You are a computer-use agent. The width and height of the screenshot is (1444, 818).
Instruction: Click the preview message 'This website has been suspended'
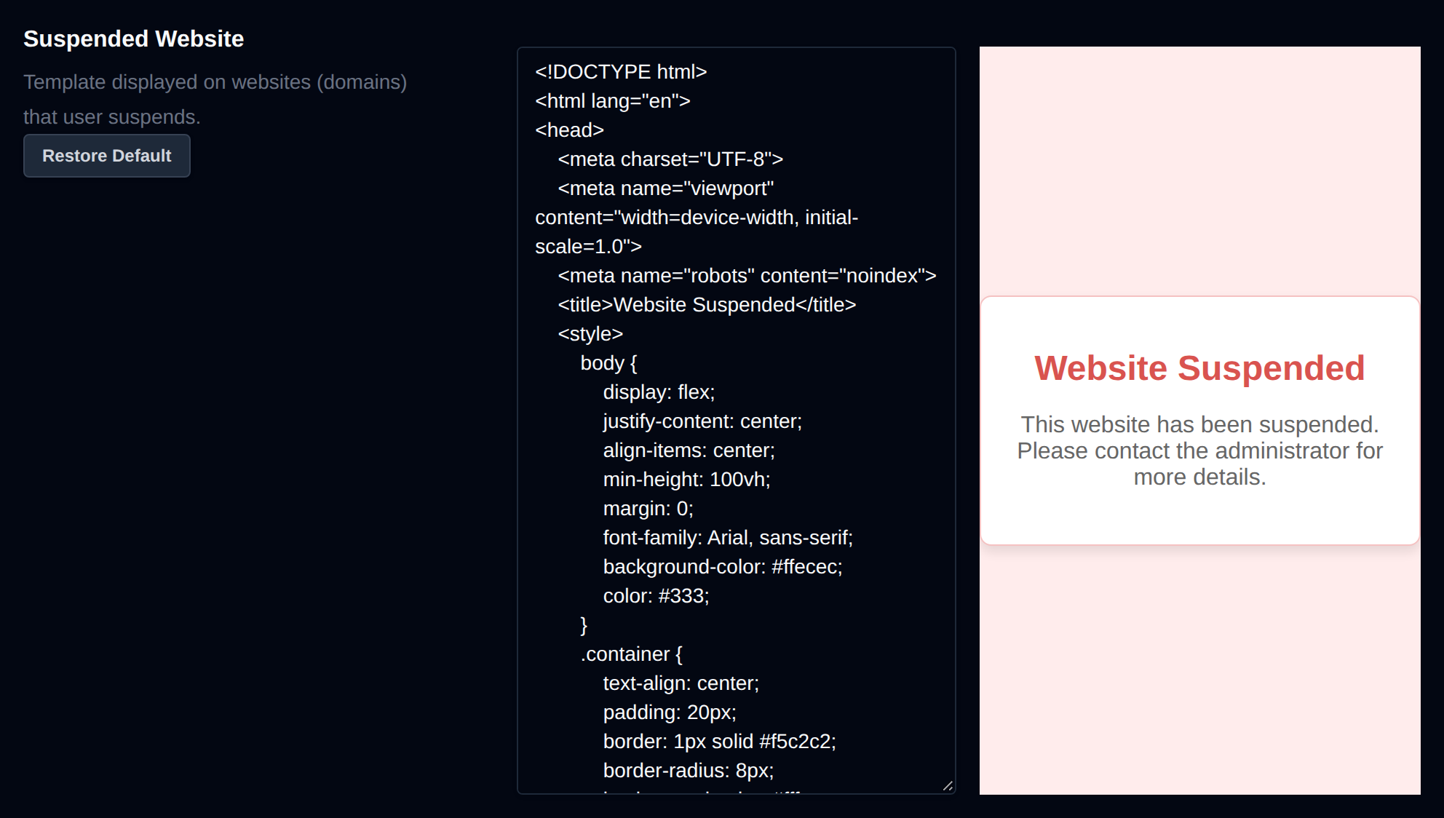point(1199,450)
